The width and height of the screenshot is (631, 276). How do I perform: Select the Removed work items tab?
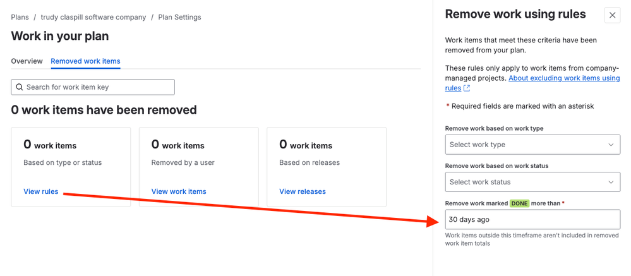coord(85,61)
